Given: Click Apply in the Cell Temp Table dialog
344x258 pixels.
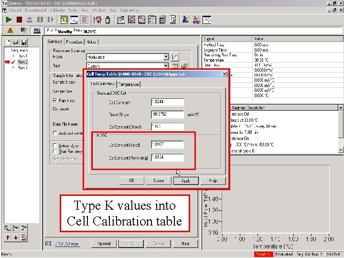Looking at the screenshot, I should point(186,181).
